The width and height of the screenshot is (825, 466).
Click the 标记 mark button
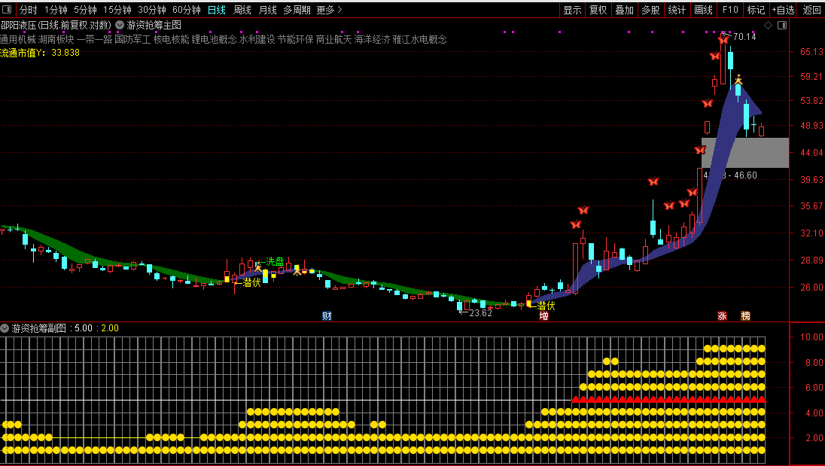756,10
